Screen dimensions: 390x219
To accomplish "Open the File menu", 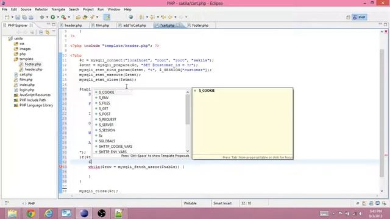I will (4, 9).
